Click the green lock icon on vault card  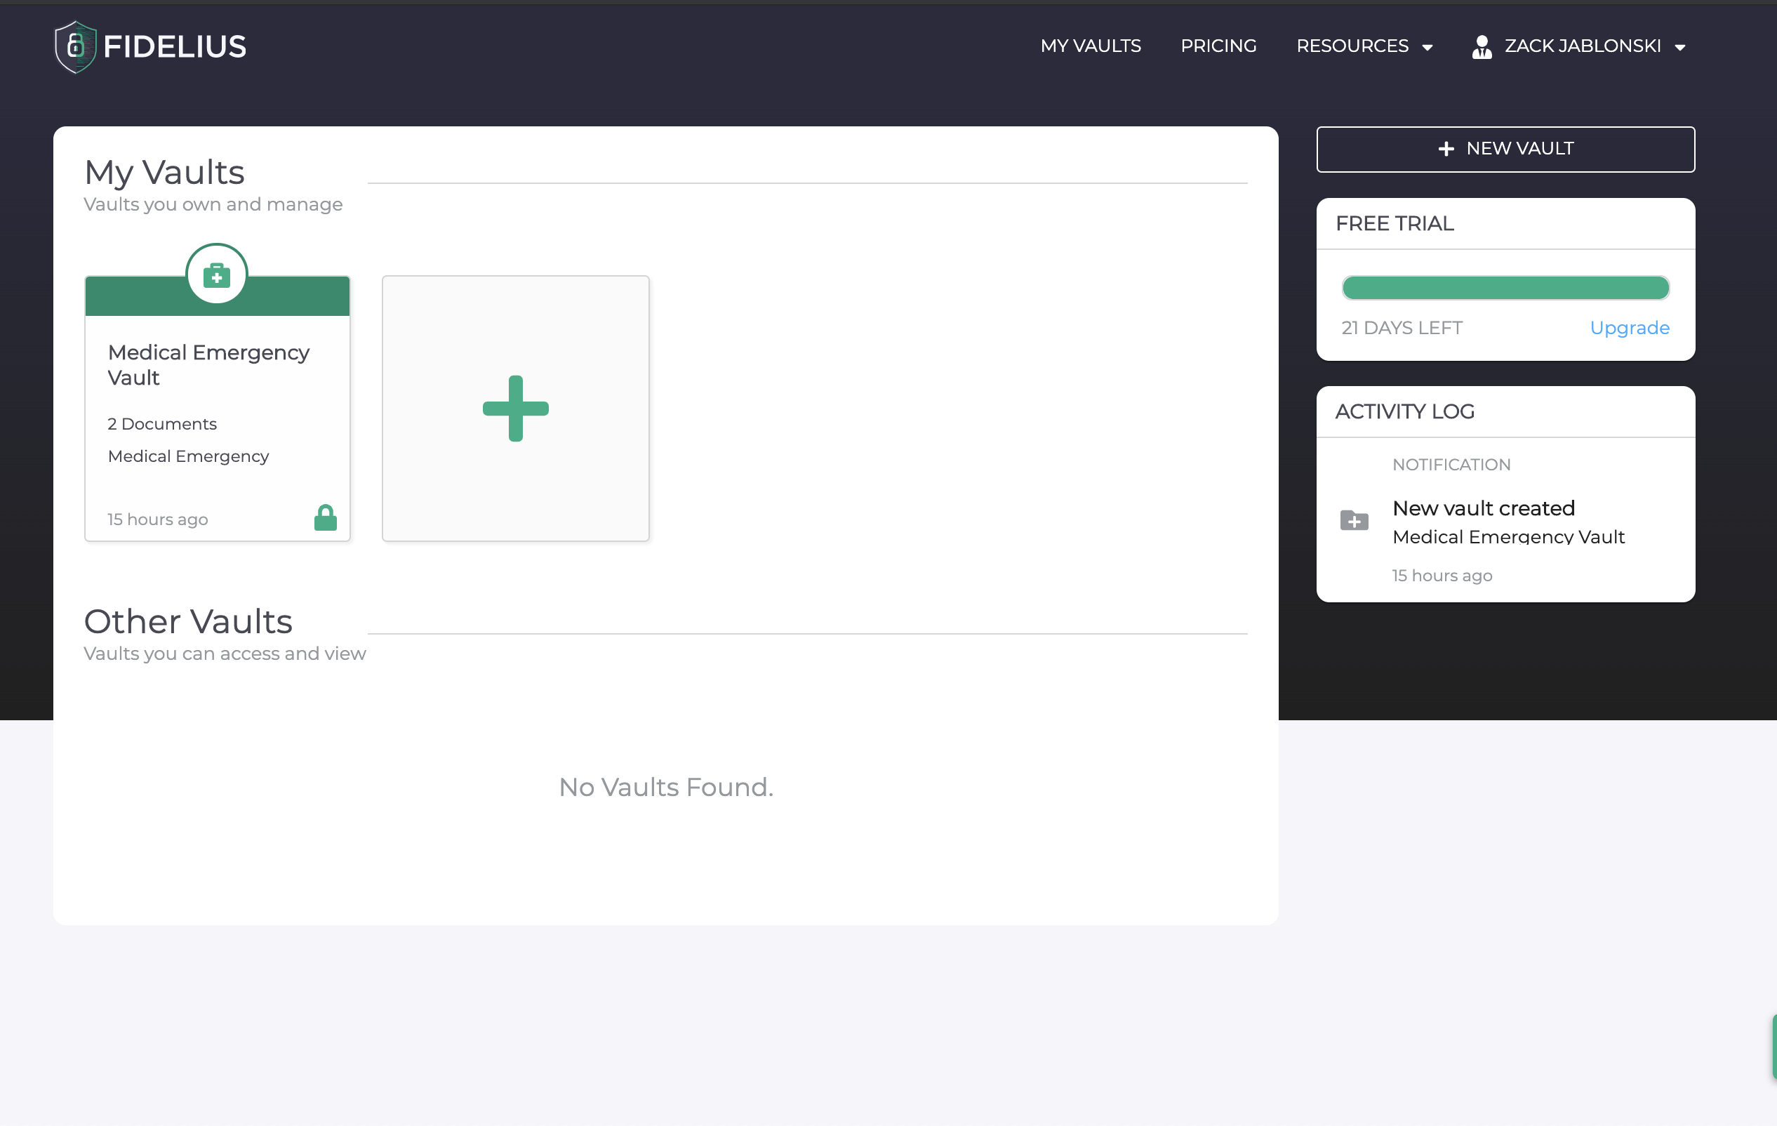click(326, 517)
